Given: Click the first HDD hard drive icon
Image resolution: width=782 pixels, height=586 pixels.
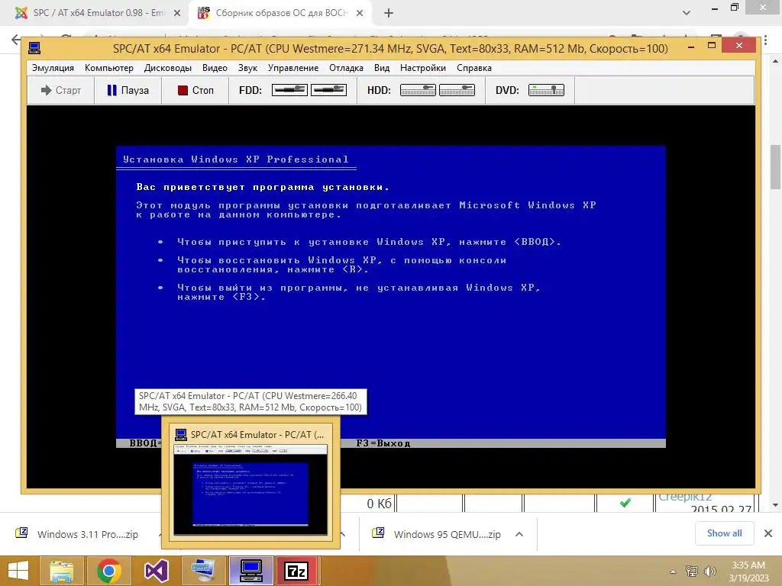Looking at the screenshot, I should pos(418,90).
